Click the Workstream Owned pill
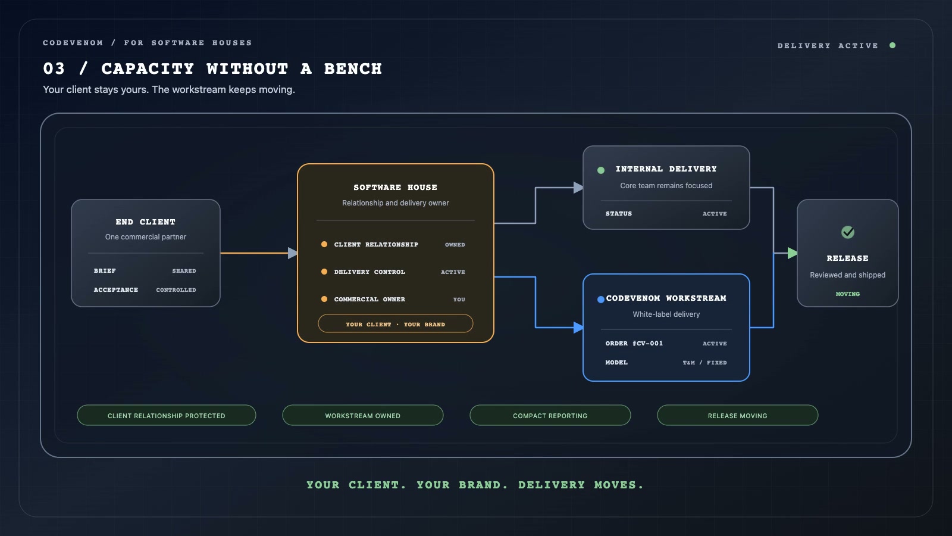 point(363,415)
